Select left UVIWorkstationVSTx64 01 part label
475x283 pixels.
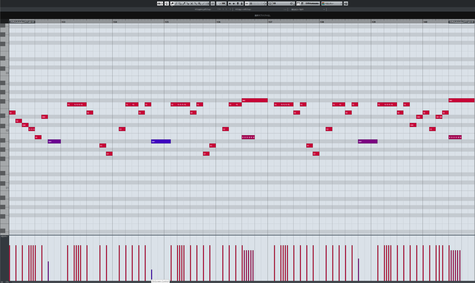[x=22, y=22]
